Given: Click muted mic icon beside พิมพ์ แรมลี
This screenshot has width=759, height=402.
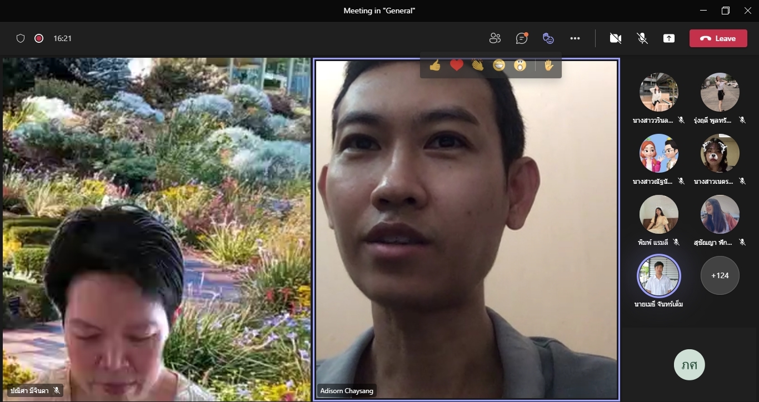Looking at the screenshot, I should (x=676, y=242).
